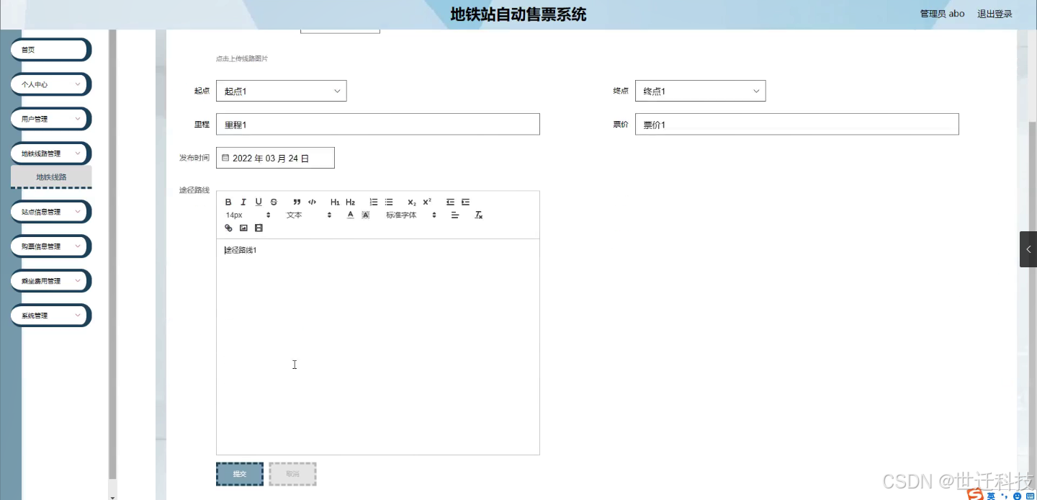1037x500 pixels.
Task: Toggle bold formatting in the editor
Action: (x=228, y=202)
